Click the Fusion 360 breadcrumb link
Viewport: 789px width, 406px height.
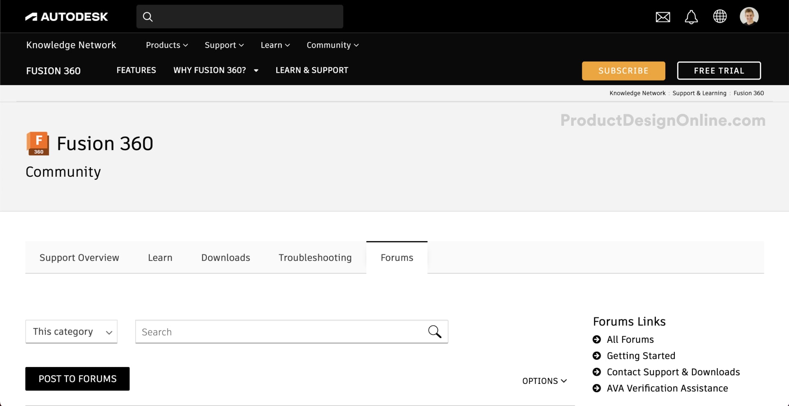749,93
